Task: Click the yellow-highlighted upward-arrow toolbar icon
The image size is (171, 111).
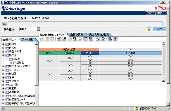Action: 59,39
